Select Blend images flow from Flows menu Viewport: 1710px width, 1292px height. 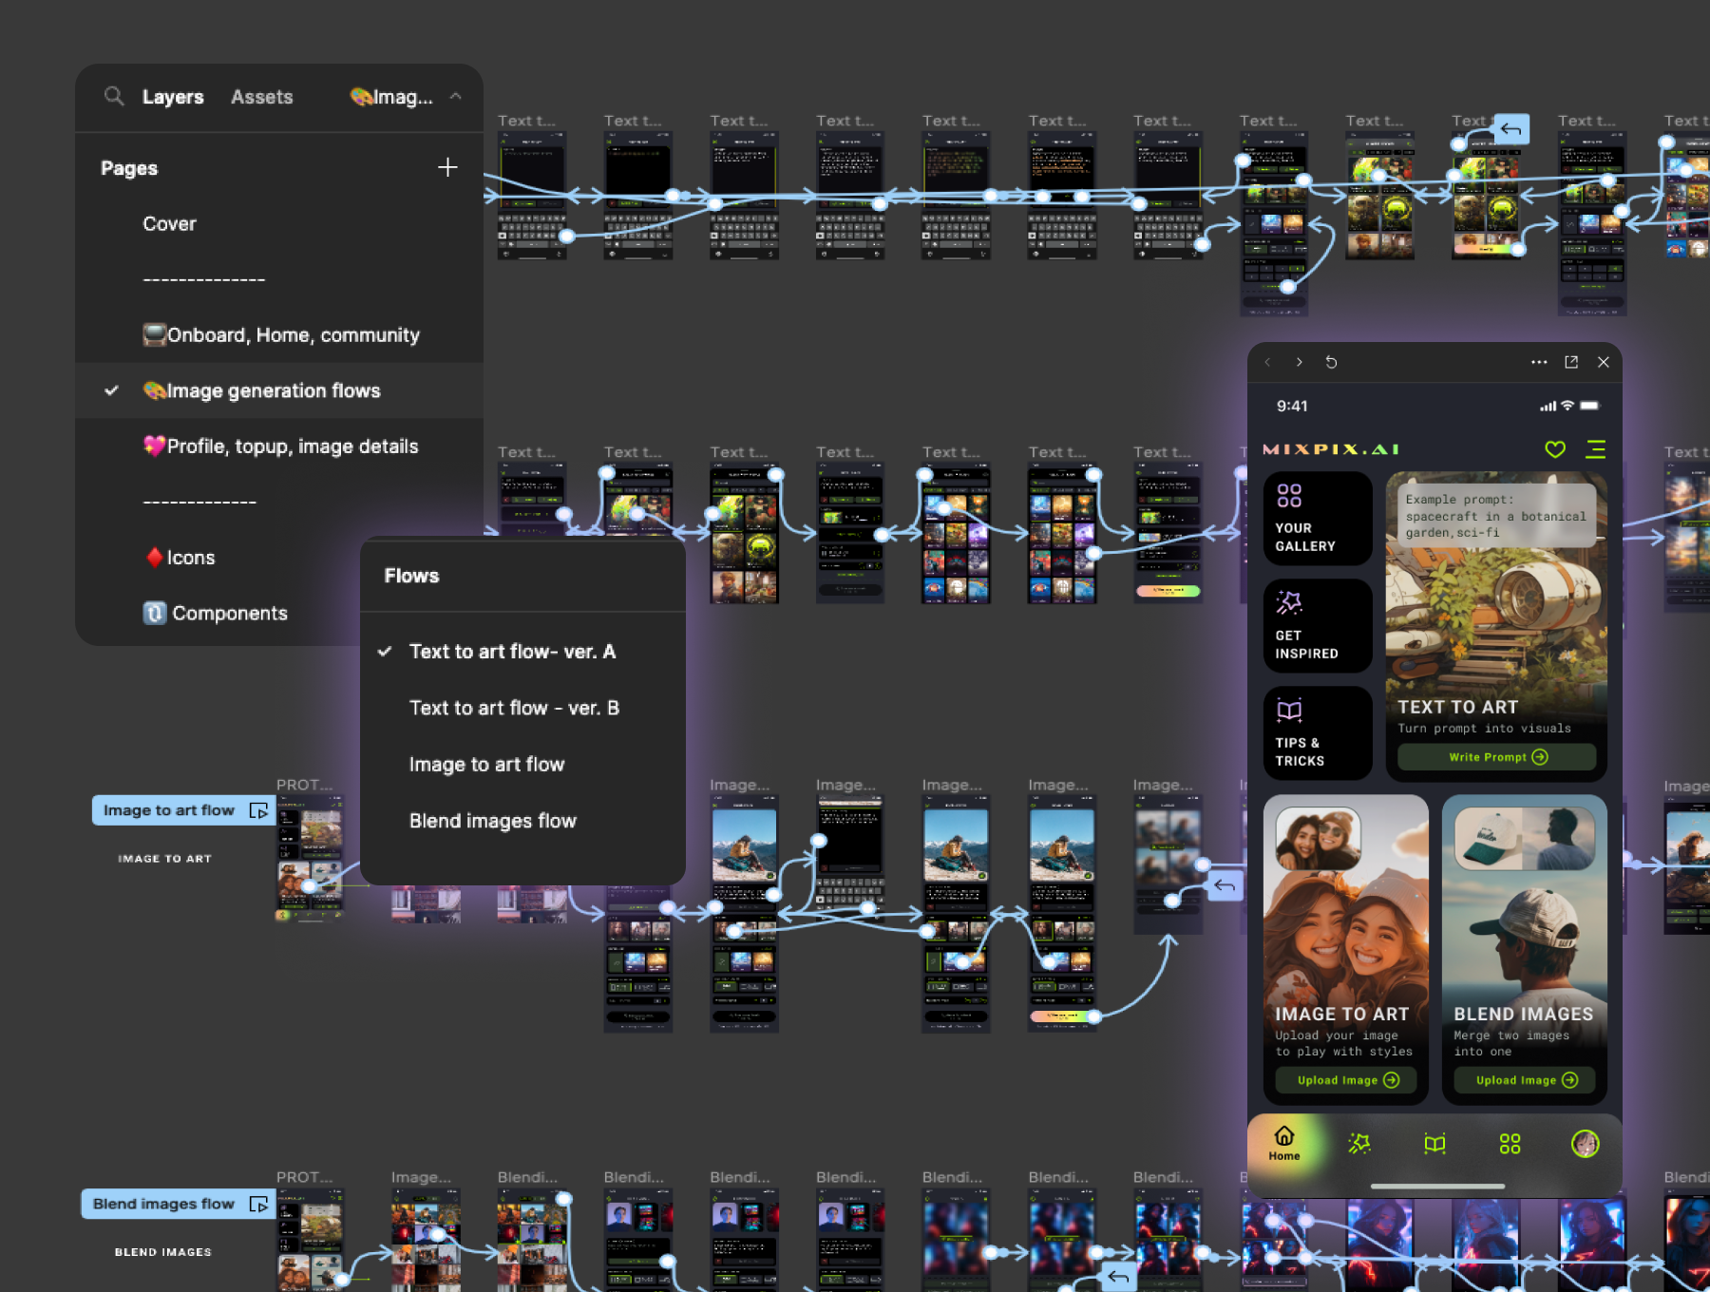coord(492,821)
